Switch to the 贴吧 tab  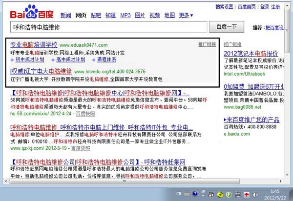[96, 15]
